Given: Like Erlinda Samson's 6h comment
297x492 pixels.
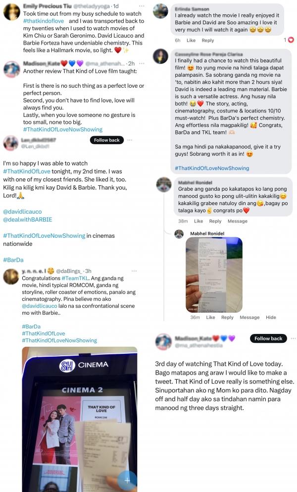Looking at the screenshot, I should [191, 41].
